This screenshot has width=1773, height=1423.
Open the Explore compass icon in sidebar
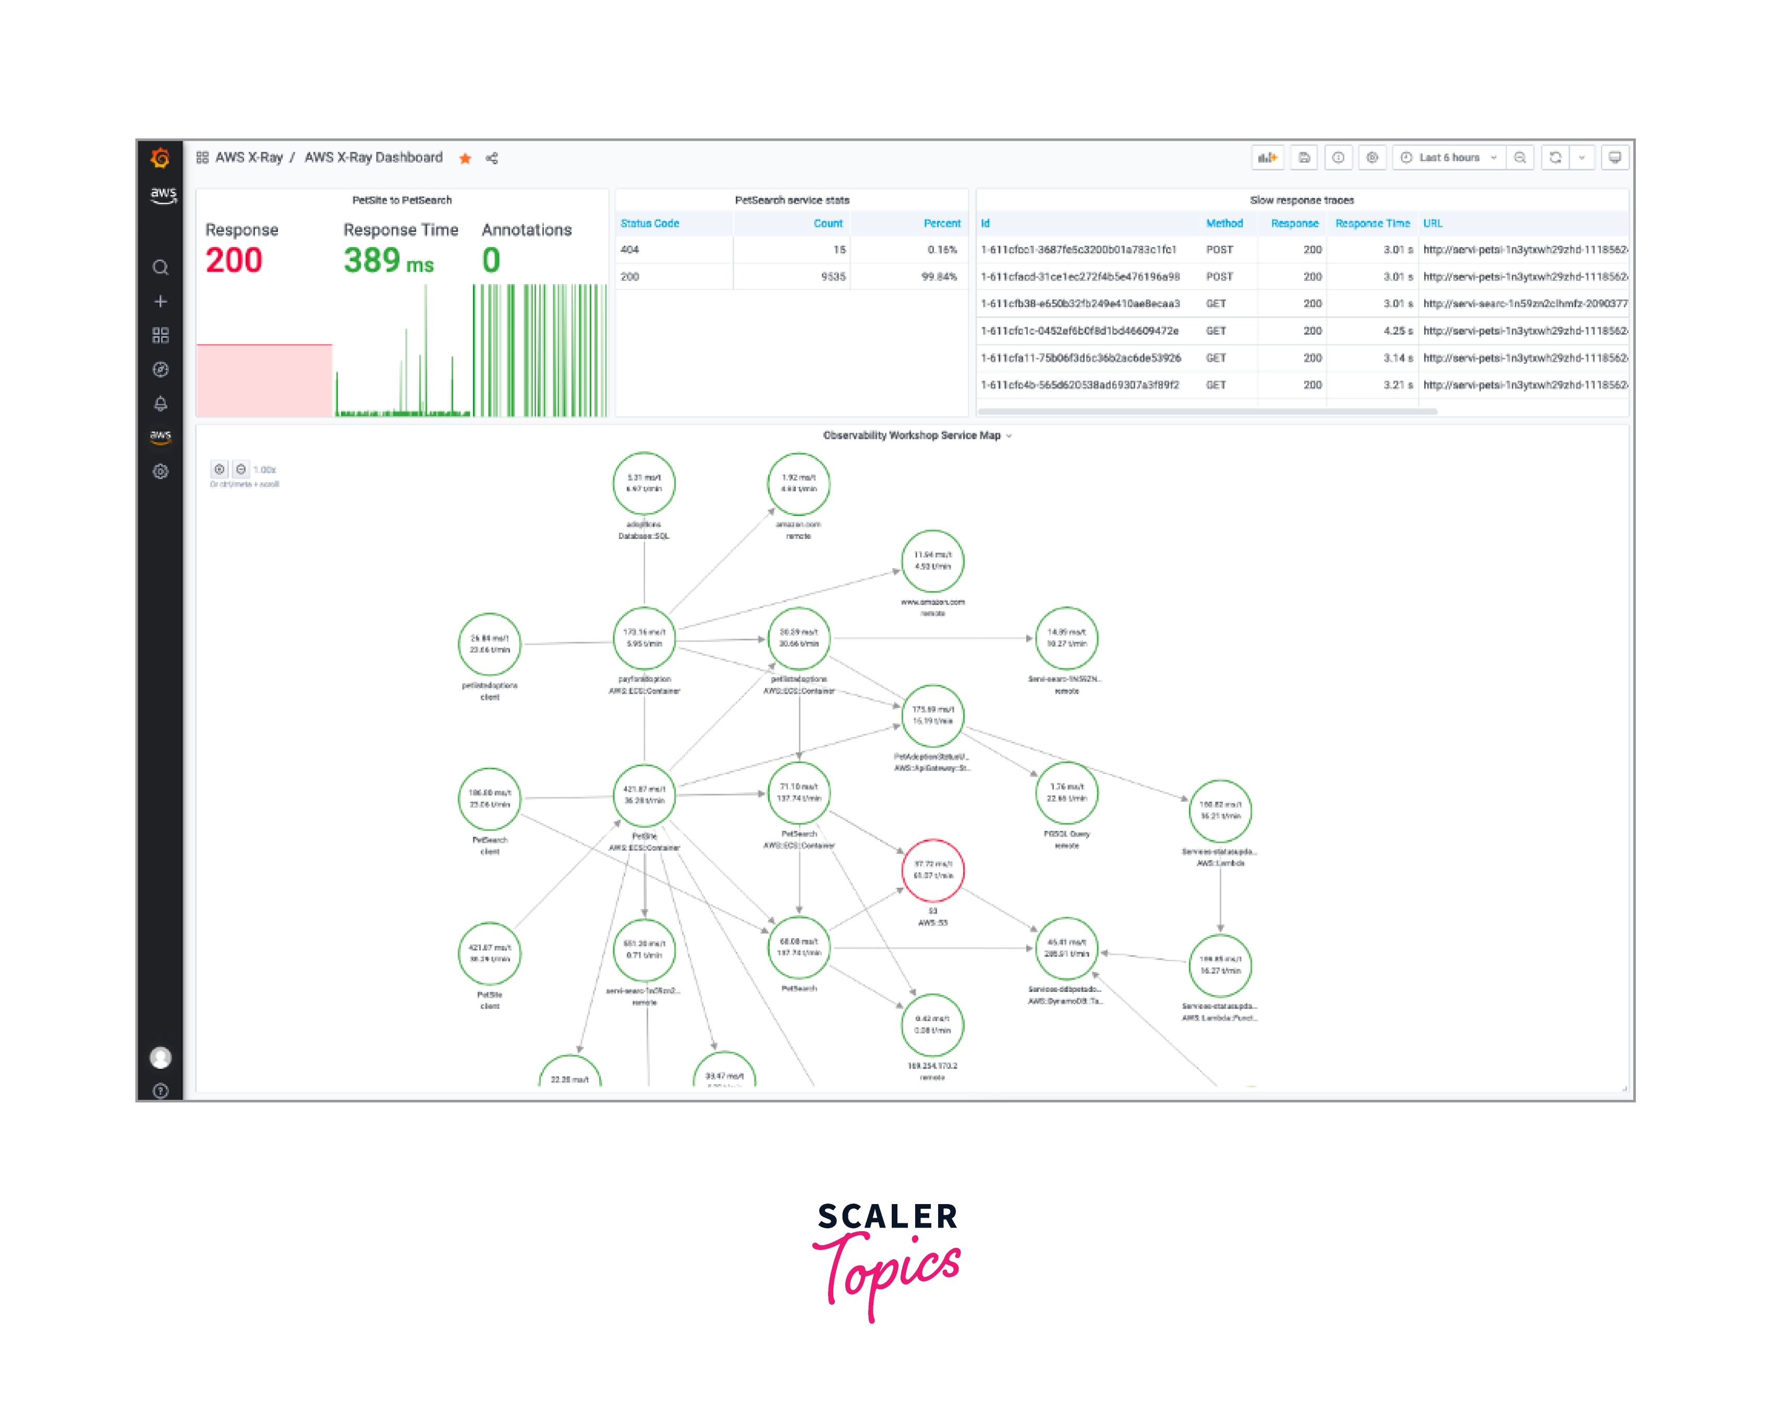(x=161, y=370)
